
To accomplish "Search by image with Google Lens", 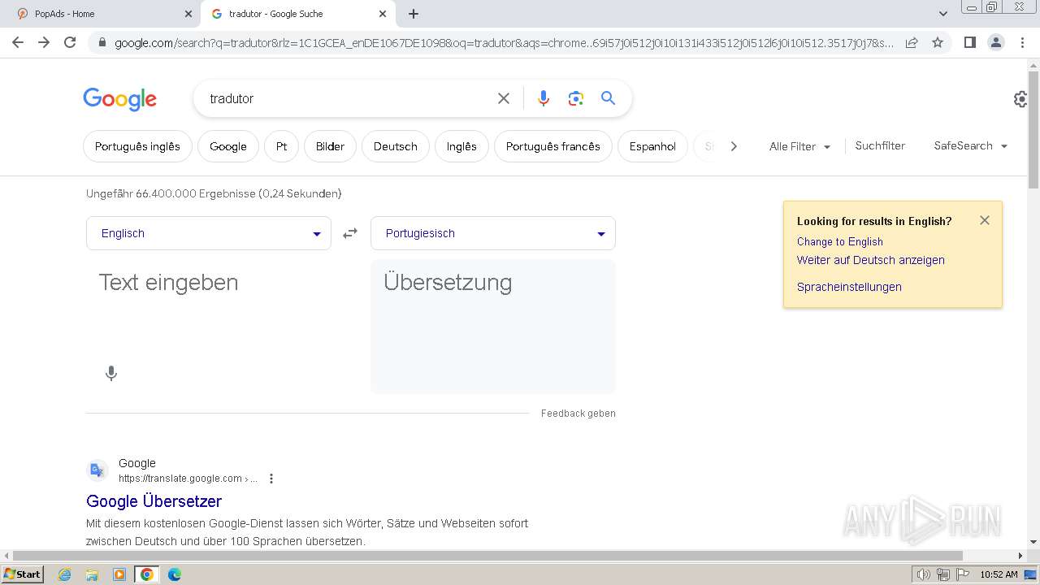I will (x=576, y=98).
